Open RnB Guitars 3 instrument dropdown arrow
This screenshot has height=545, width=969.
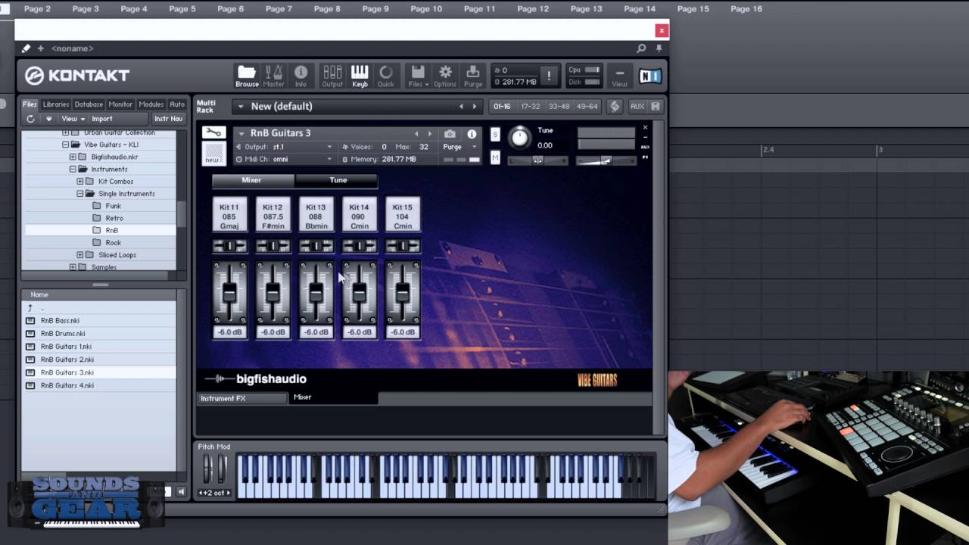[x=241, y=133]
